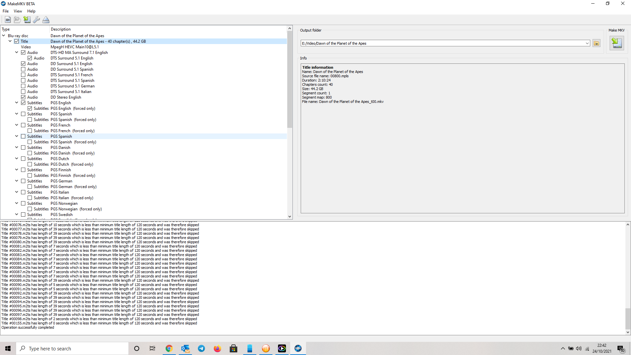The image size is (631, 355).
Task: Click title tree scroll down arrow
Action: (x=290, y=216)
